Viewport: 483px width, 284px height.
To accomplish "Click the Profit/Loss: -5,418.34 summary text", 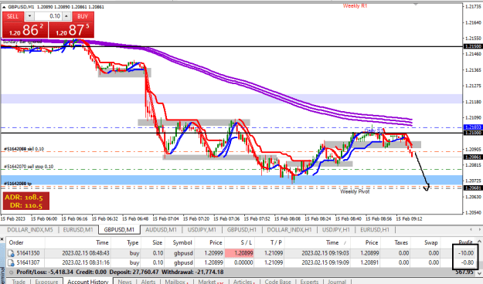I will (45, 272).
